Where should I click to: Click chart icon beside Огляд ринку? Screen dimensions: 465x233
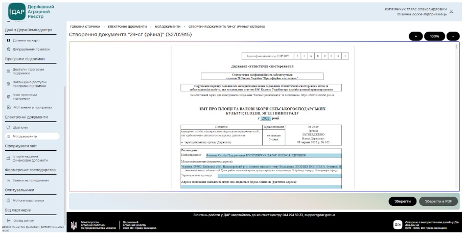click(x=9, y=221)
